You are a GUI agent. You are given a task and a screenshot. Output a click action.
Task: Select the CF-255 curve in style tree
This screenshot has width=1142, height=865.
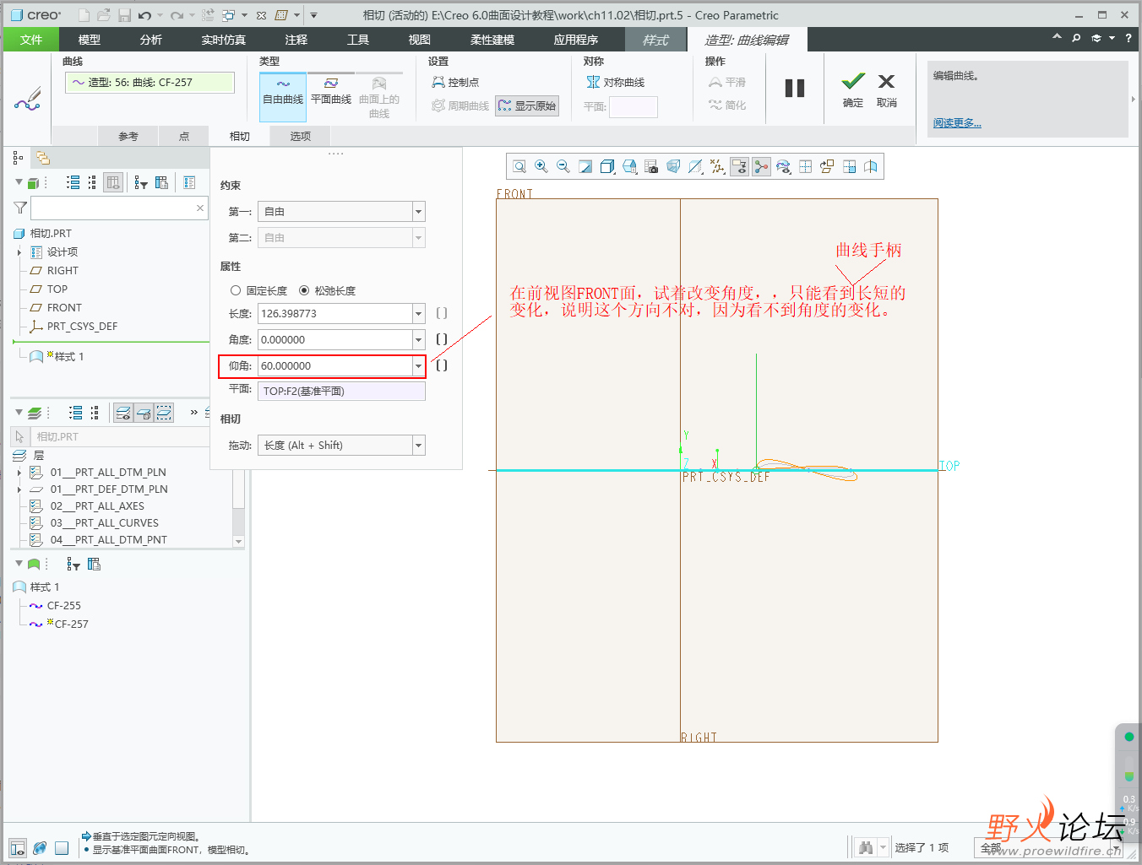[x=64, y=606]
